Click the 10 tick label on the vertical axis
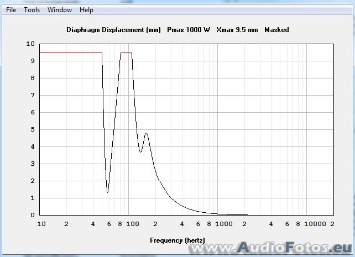 click(30, 44)
